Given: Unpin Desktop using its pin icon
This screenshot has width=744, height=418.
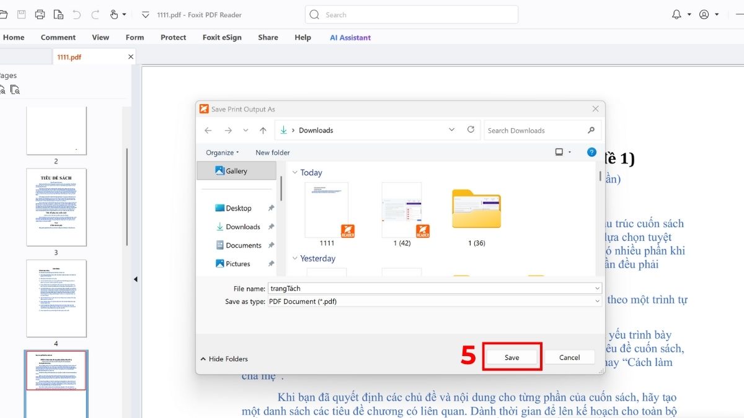Looking at the screenshot, I should (270, 208).
